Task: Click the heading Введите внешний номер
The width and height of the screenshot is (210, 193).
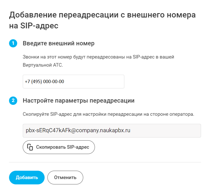Action: pos(58,44)
